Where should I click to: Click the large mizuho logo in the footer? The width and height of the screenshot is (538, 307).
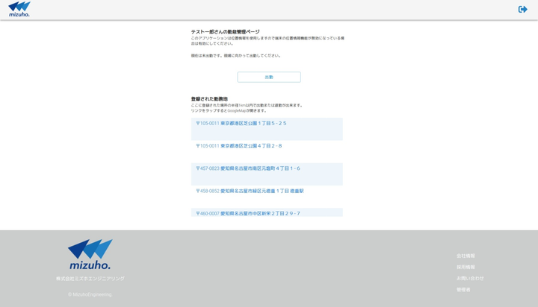[x=90, y=254]
